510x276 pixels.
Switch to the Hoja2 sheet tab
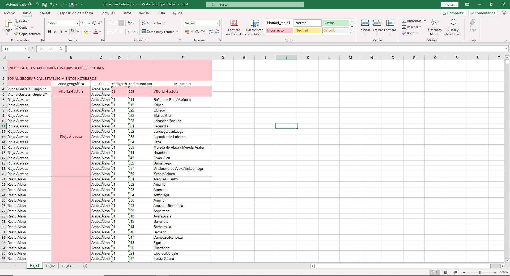point(50,266)
